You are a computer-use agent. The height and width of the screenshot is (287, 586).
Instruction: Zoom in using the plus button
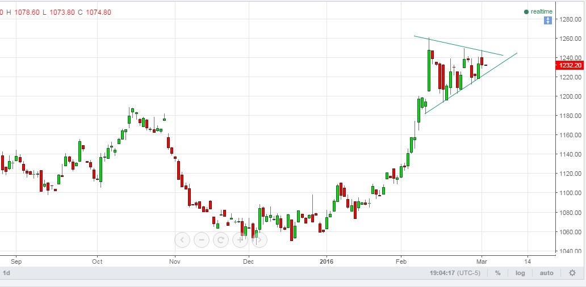coord(240,240)
